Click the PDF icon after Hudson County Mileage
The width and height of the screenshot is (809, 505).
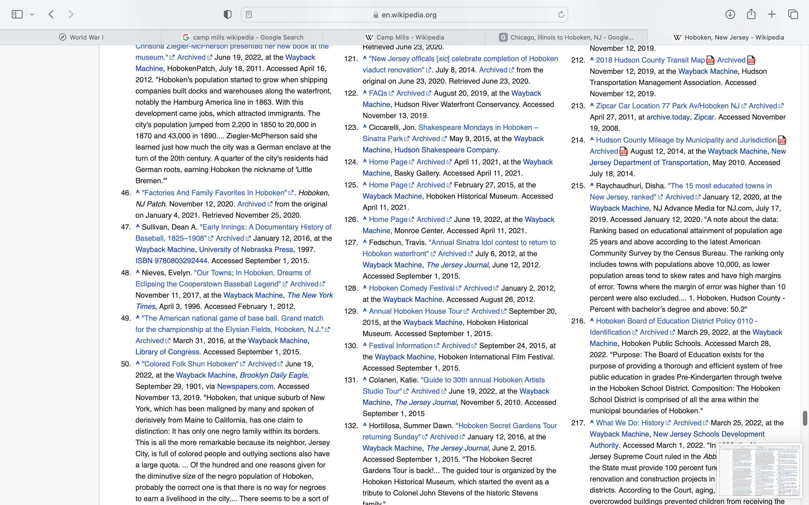pyautogui.click(x=782, y=140)
